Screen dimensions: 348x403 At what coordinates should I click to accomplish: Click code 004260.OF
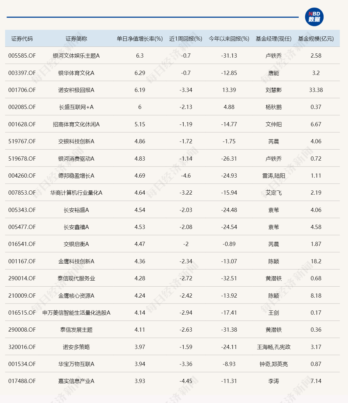pyautogui.click(x=22, y=176)
